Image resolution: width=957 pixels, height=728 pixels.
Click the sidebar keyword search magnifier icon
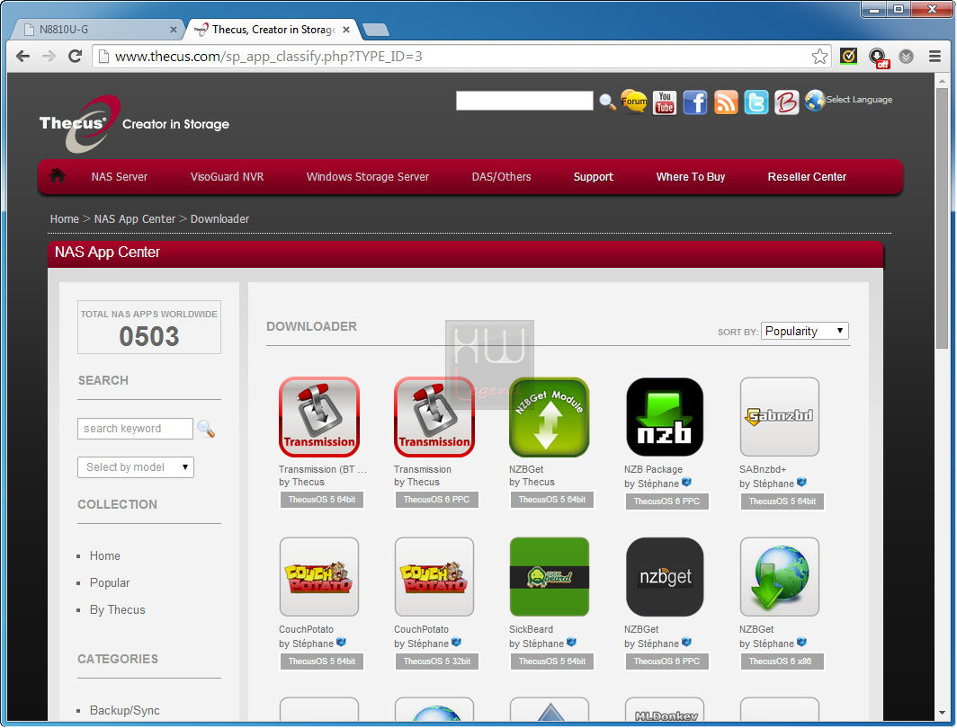(206, 430)
